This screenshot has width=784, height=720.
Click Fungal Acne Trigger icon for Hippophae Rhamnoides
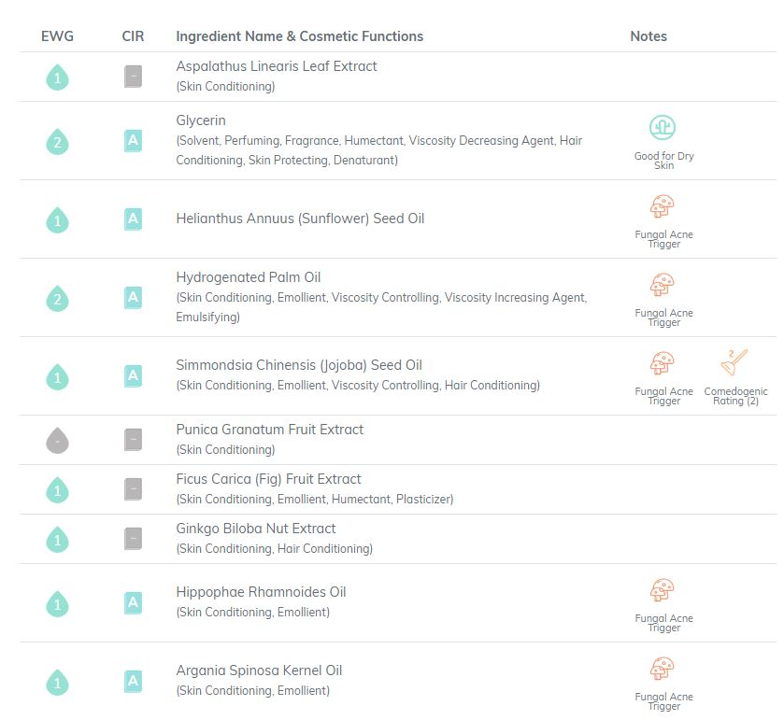[x=663, y=589]
